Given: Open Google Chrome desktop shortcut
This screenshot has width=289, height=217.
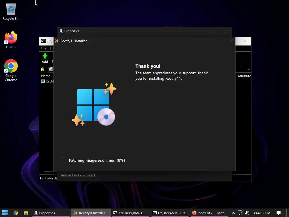Looking at the screenshot, I should (11, 70).
